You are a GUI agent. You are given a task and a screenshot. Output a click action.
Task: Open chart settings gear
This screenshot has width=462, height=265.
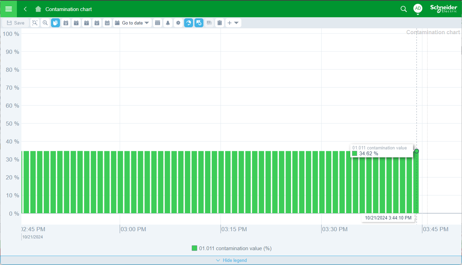point(178,23)
